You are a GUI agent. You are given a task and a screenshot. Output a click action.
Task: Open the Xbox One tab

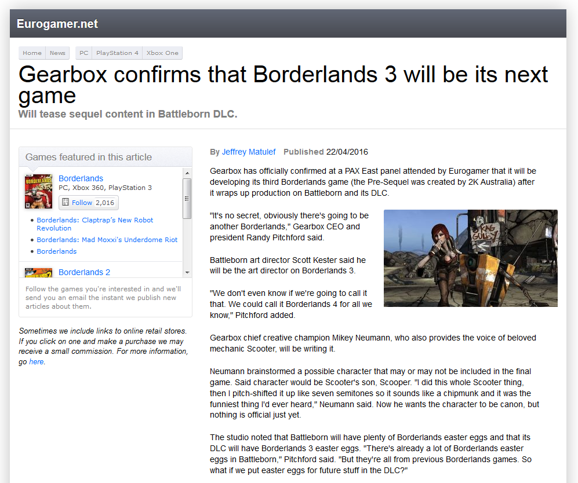162,53
